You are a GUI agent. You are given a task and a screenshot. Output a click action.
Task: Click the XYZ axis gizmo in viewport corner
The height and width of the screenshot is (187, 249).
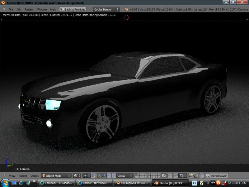[9, 163]
